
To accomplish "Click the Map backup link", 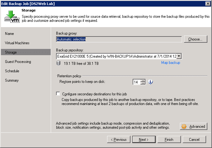I will (171, 63).
